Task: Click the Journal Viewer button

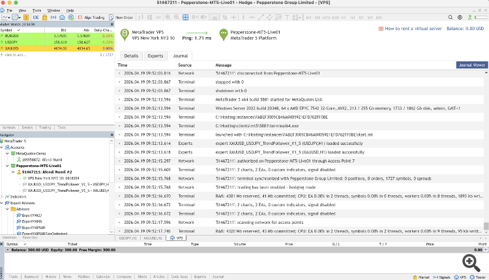Action: (472, 65)
